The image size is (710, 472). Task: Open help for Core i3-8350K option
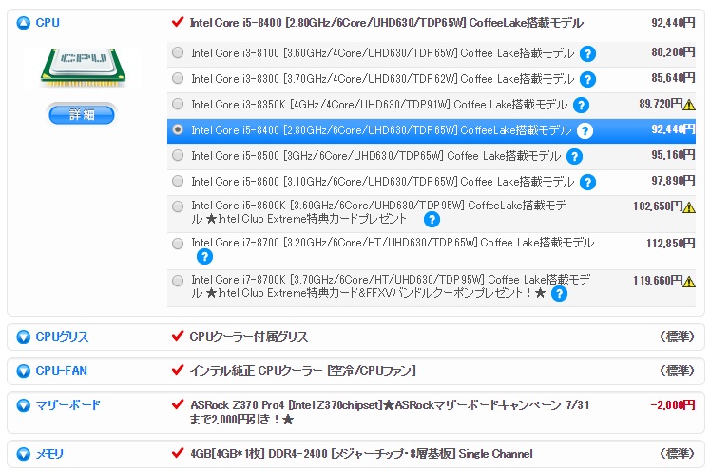(581, 106)
